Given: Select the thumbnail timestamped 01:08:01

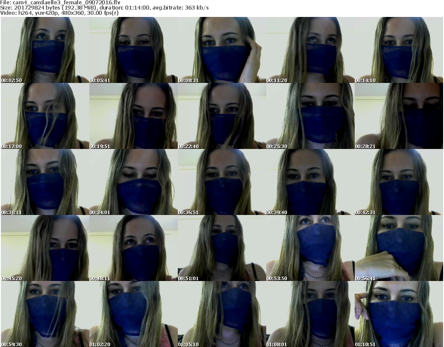Looking at the screenshot, I should point(310,314).
